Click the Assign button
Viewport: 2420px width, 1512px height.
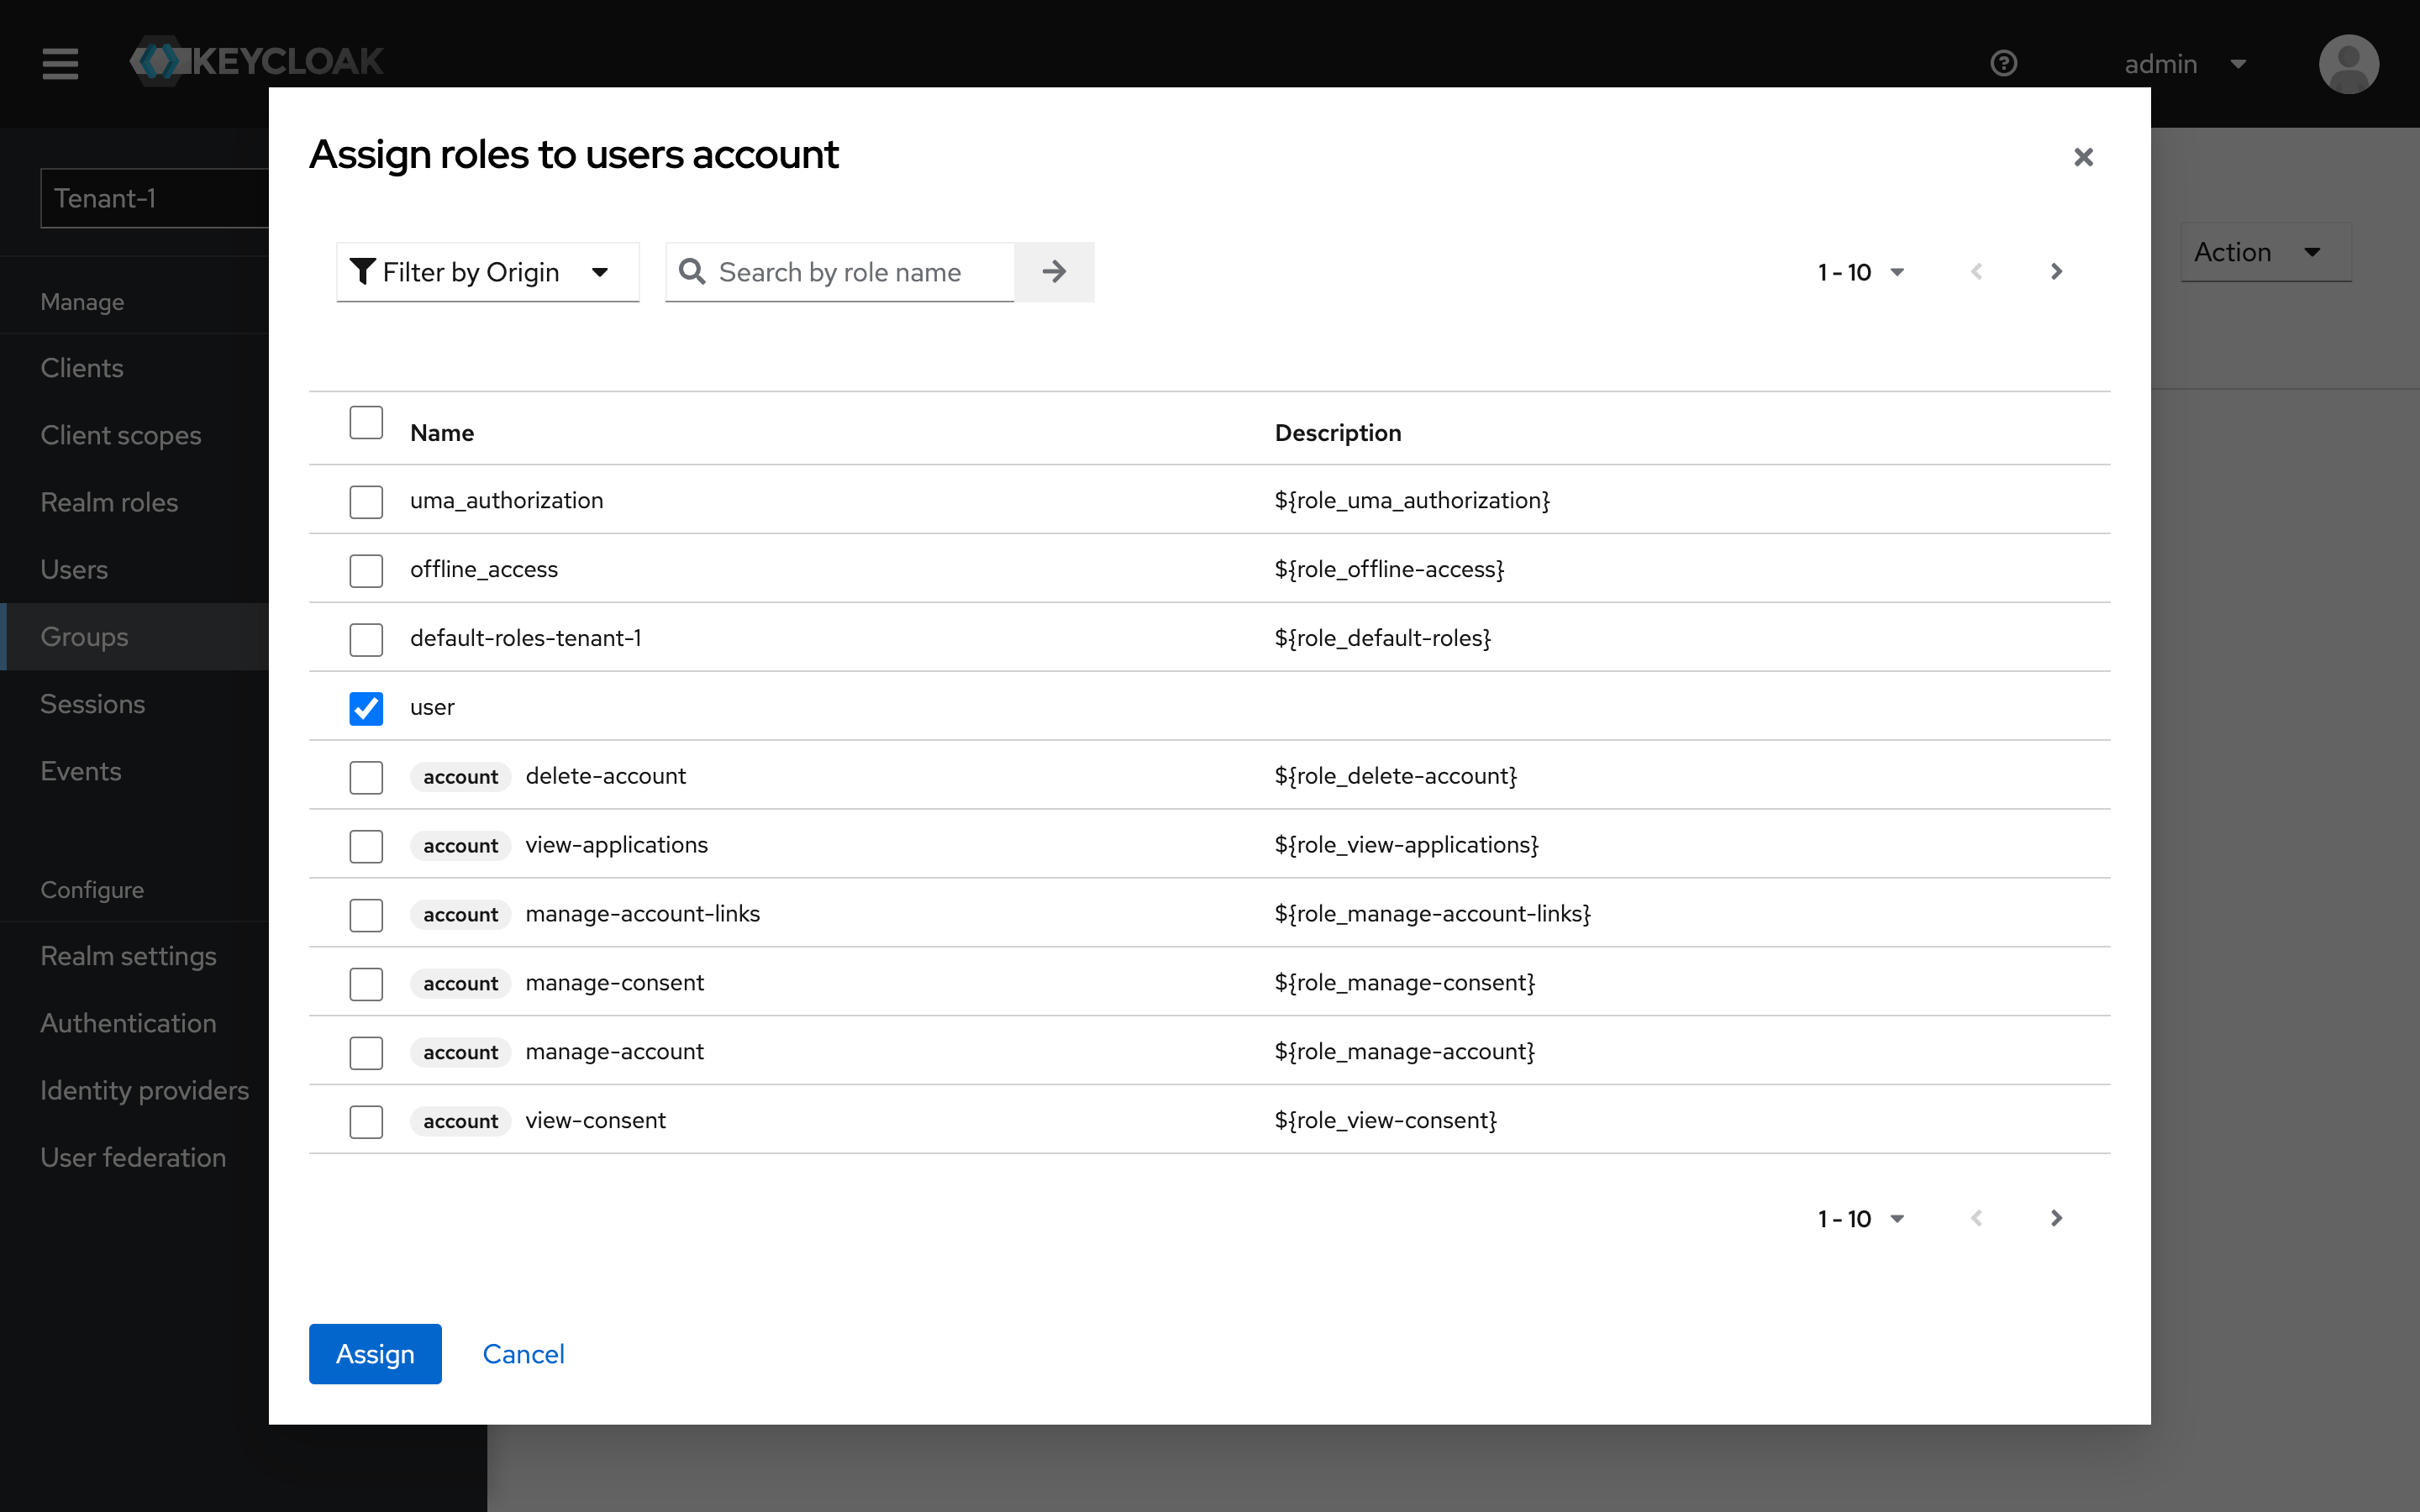tap(374, 1353)
